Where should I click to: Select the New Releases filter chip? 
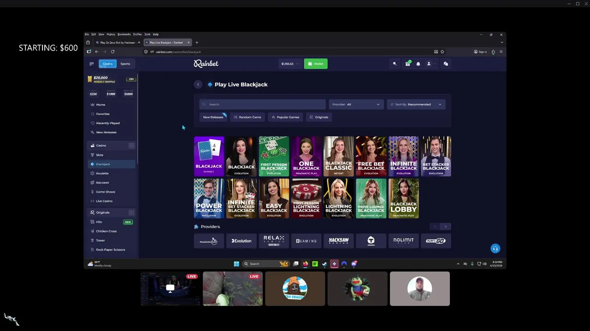(x=213, y=117)
